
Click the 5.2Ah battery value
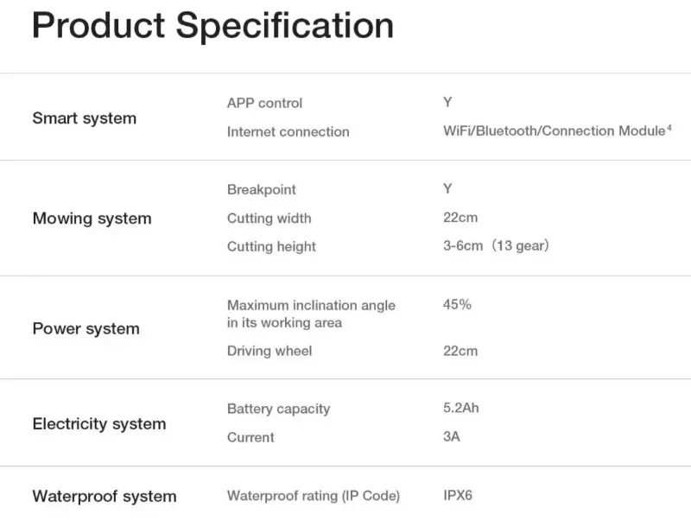click(x=461, y=408)
